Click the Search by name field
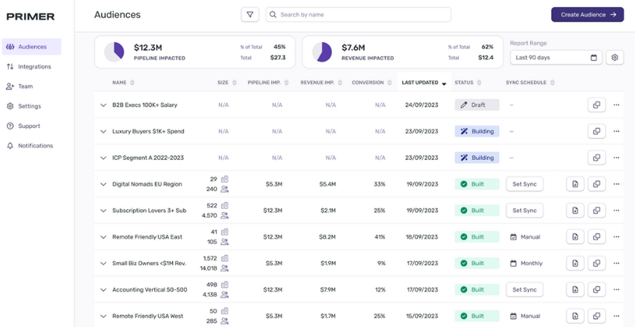The image size is (635, 327). click(358, 15)
